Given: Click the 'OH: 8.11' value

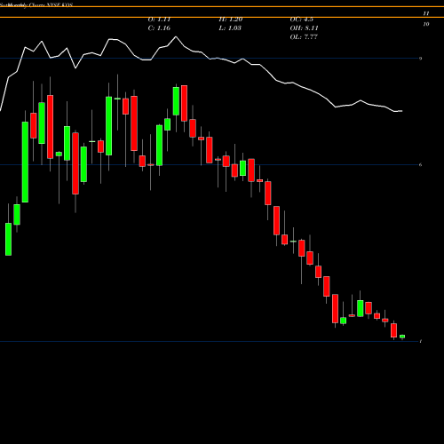Looking at the screenshot, I should [x=304, y=28].
